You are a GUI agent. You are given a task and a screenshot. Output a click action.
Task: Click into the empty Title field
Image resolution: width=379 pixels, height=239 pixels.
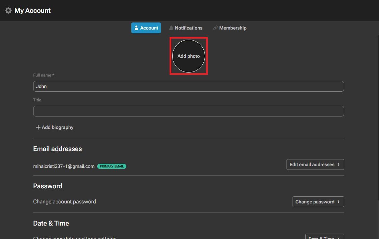[188, 111]
